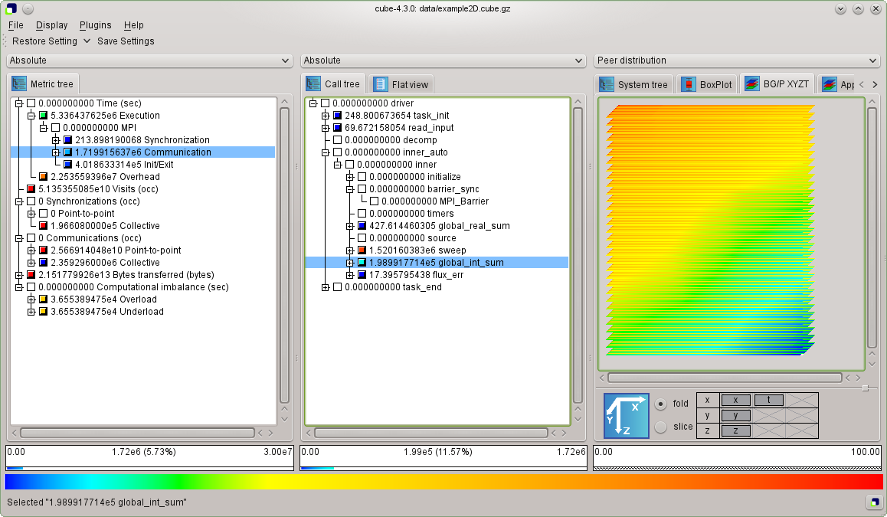Open the call tree Absolute value mode dropdown
Viewport: 887px width, 517px height.
point(443,61)
